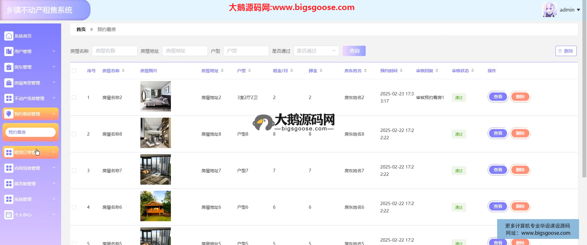Click the page vertical scrollbar

point(584,91)
